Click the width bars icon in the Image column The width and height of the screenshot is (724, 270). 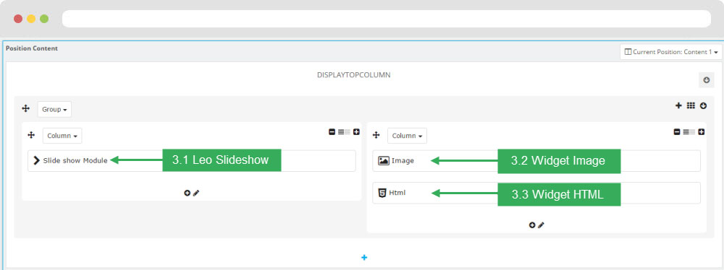click(689, 132)
